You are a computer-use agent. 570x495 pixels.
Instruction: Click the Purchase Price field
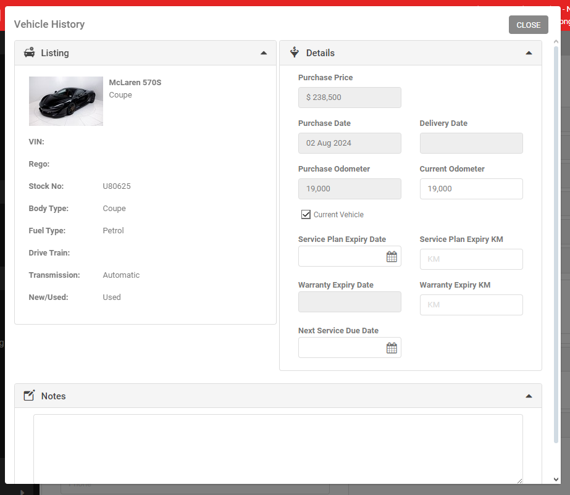[350, 98]
